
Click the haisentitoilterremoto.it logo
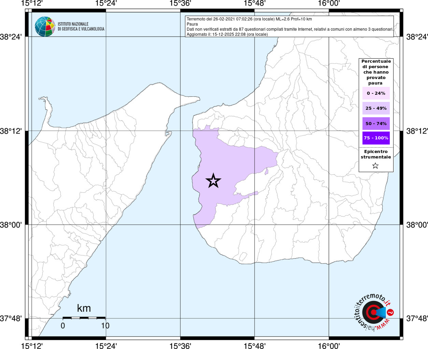tap(374, 312)
